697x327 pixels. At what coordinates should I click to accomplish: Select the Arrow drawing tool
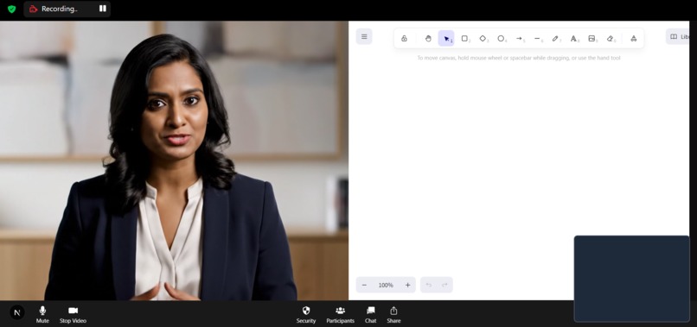click(x=519, y=39)
